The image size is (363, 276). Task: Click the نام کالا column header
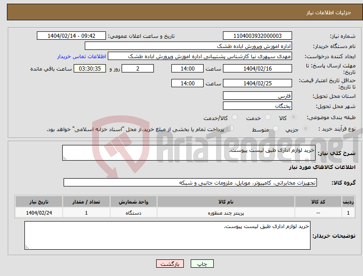coord(226,202)
